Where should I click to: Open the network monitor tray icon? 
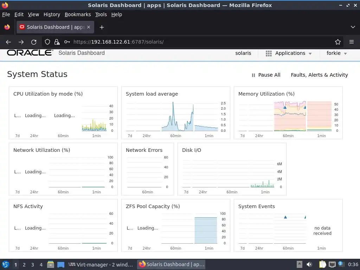coord(332,264)
